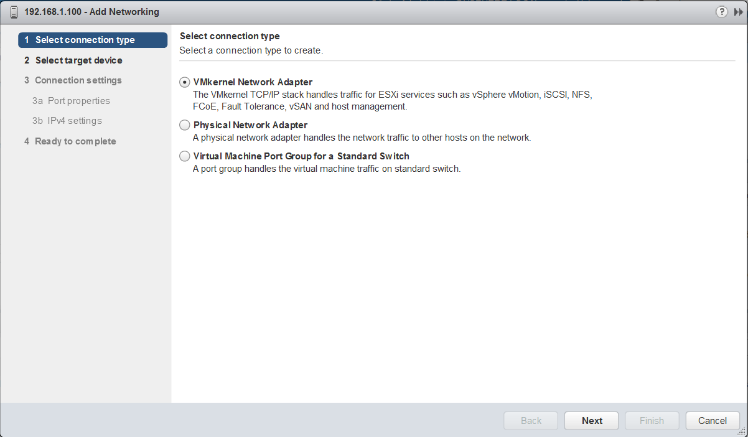The image size is (748, 437).
Task: Click the double-arrow expand icon in title bar
Action: coord(738,12)
